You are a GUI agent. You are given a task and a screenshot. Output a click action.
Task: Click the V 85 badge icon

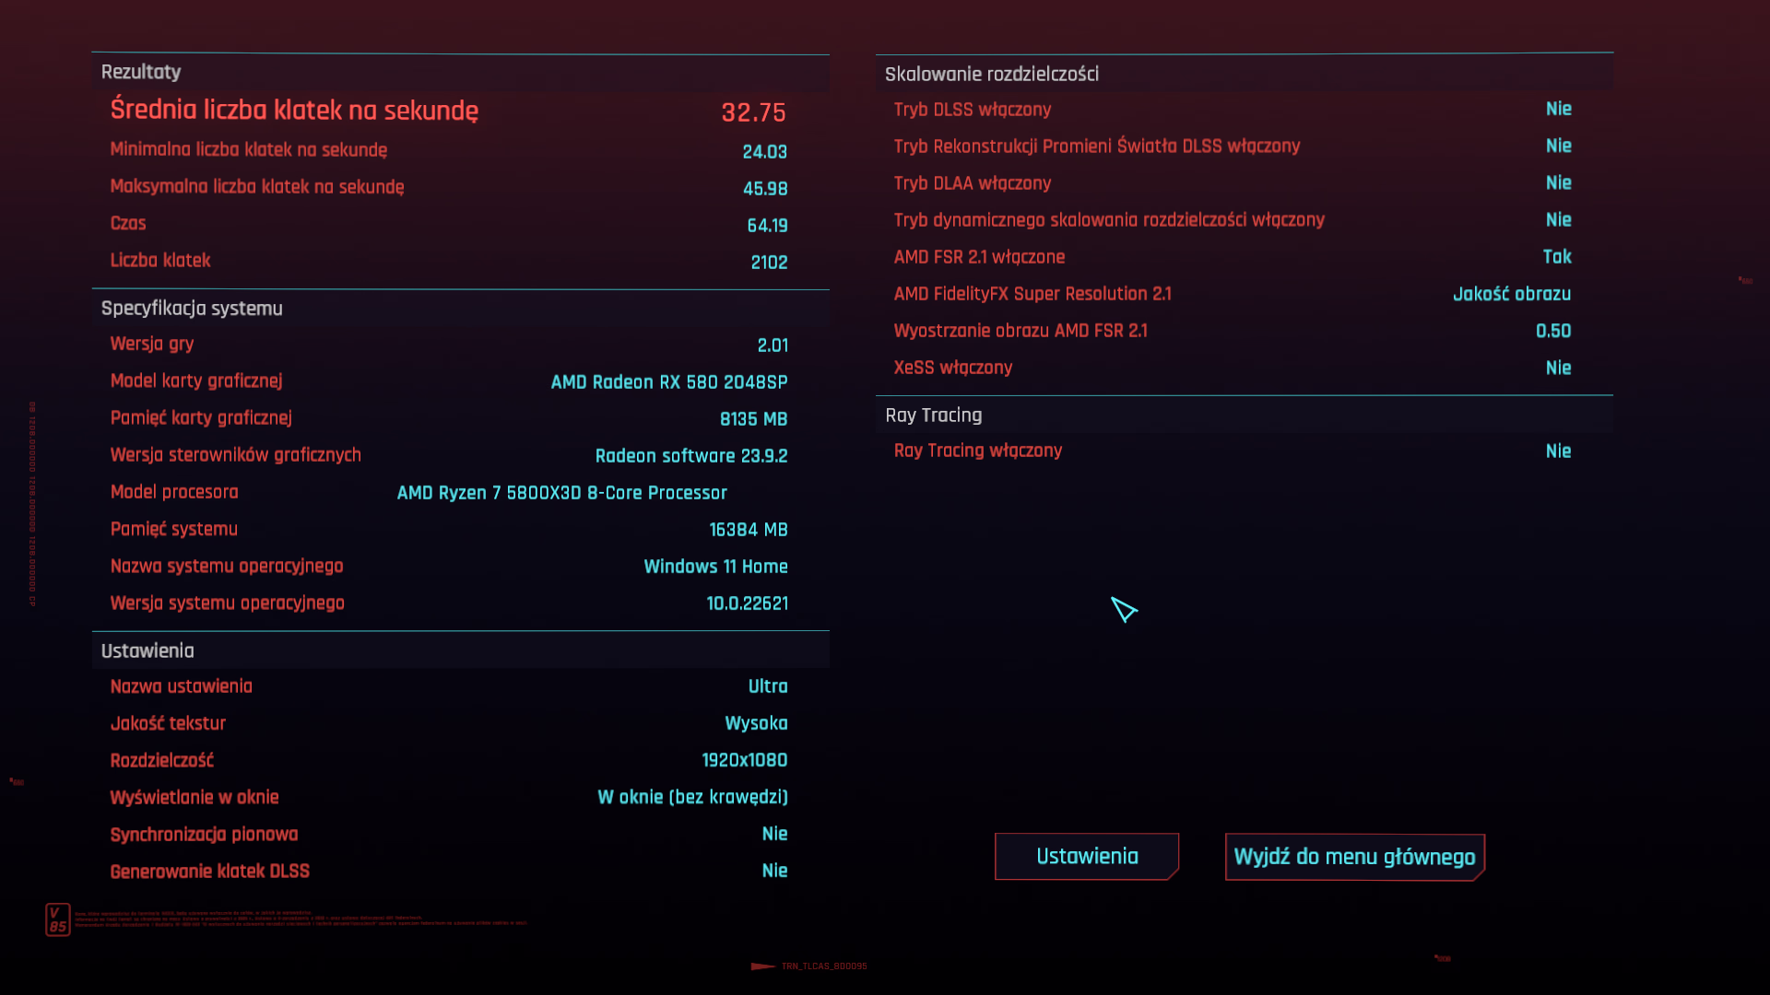click(x=58, y=919)
